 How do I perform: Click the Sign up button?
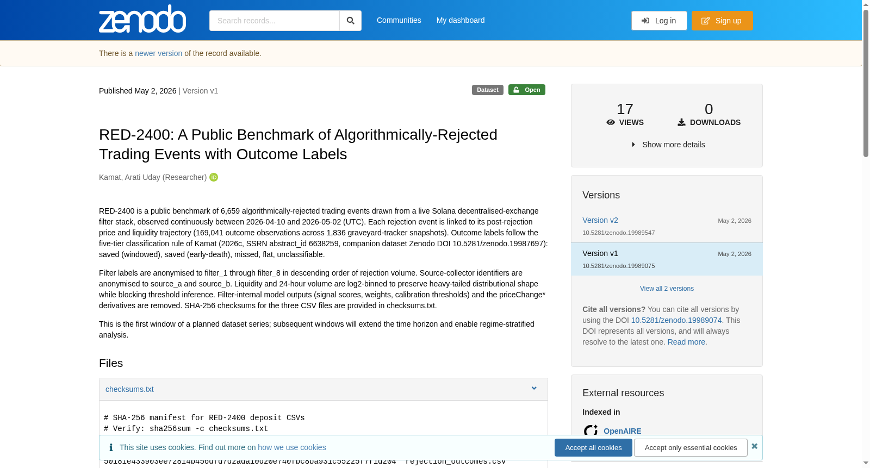(x=722, y=21)
